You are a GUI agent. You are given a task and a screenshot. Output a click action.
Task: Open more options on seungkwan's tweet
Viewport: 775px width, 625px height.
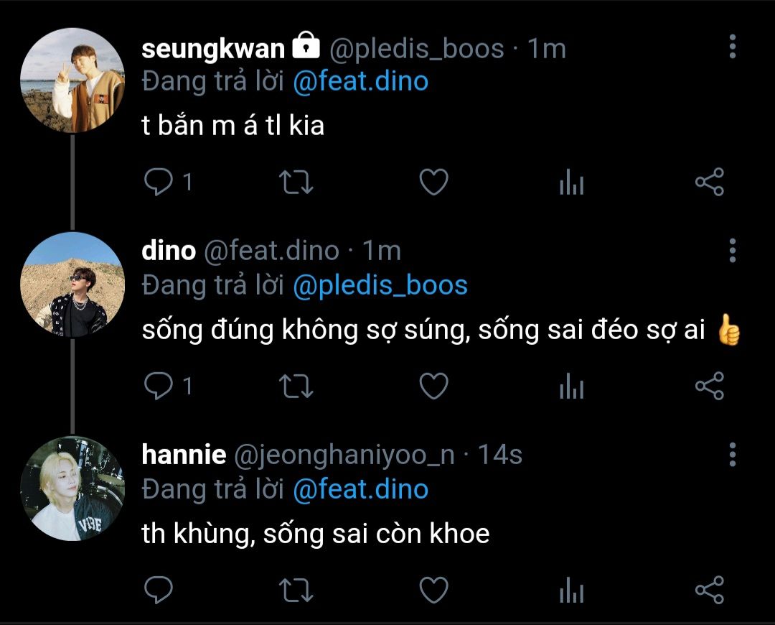coord(733,46)
